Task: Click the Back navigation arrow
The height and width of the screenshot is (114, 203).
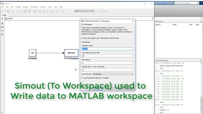Action: [13, 11]
